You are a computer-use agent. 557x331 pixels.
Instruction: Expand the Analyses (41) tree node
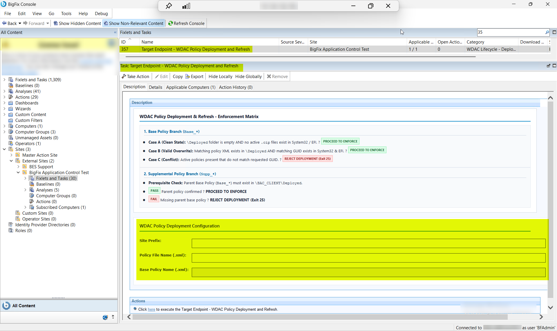pyautogui.click(x=4, y=91)
